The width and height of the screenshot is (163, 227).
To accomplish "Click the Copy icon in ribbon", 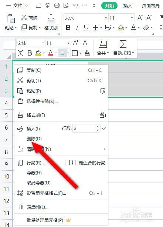I will pos(24,27).
